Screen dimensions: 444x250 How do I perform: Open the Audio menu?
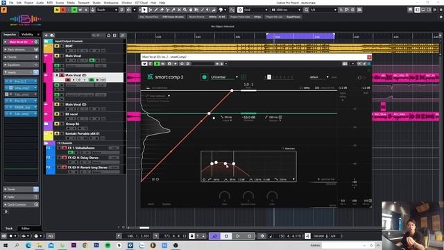pyautogui.click(x=40, y=3)
